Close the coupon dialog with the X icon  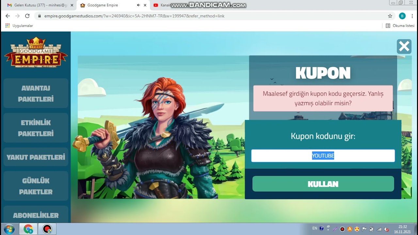point(404,47)
